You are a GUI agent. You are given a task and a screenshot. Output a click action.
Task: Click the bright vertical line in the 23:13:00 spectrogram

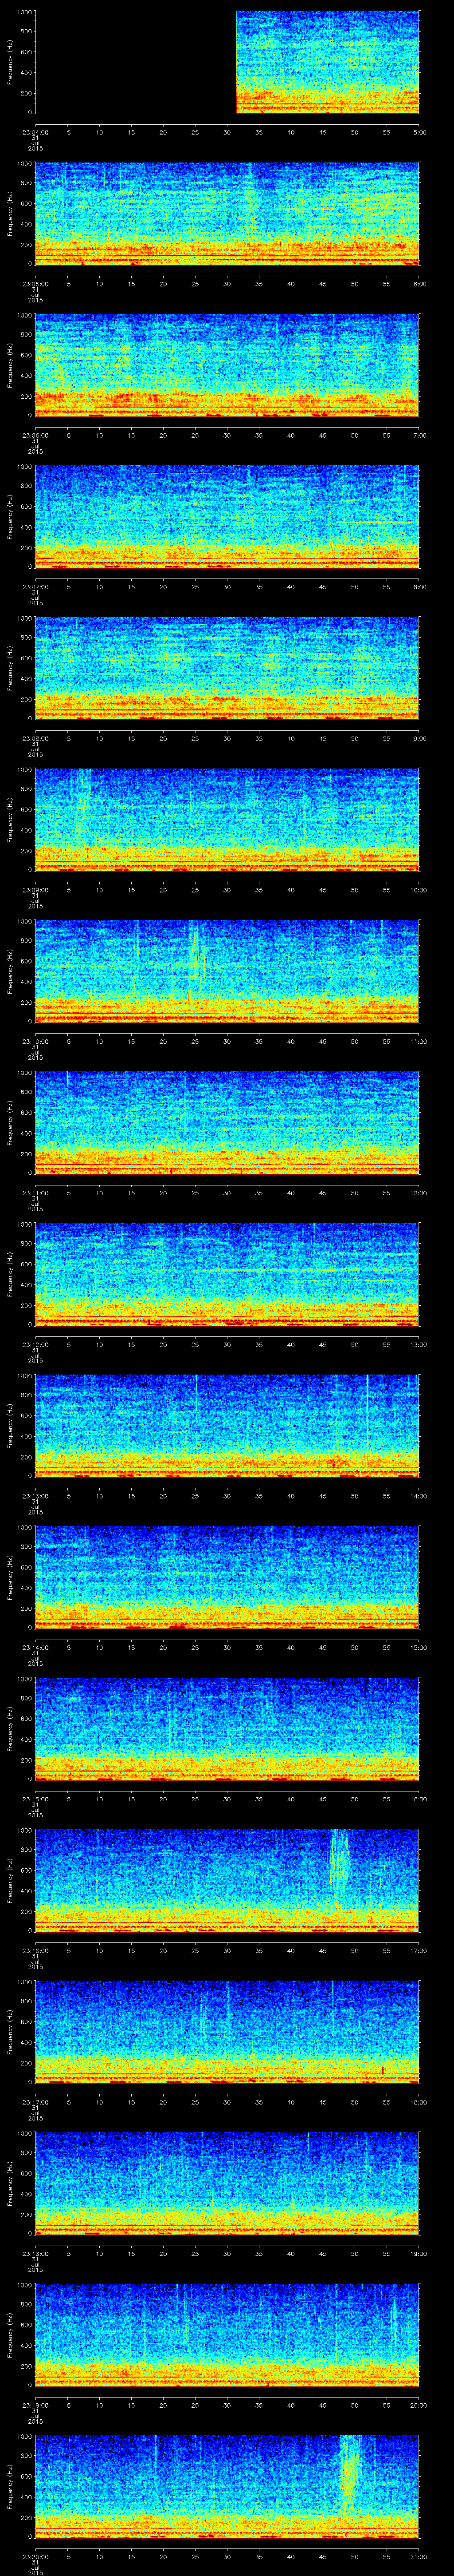[367, 1412]
